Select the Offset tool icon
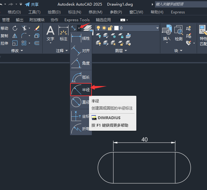207x190 pixels. tap(37, 43)
